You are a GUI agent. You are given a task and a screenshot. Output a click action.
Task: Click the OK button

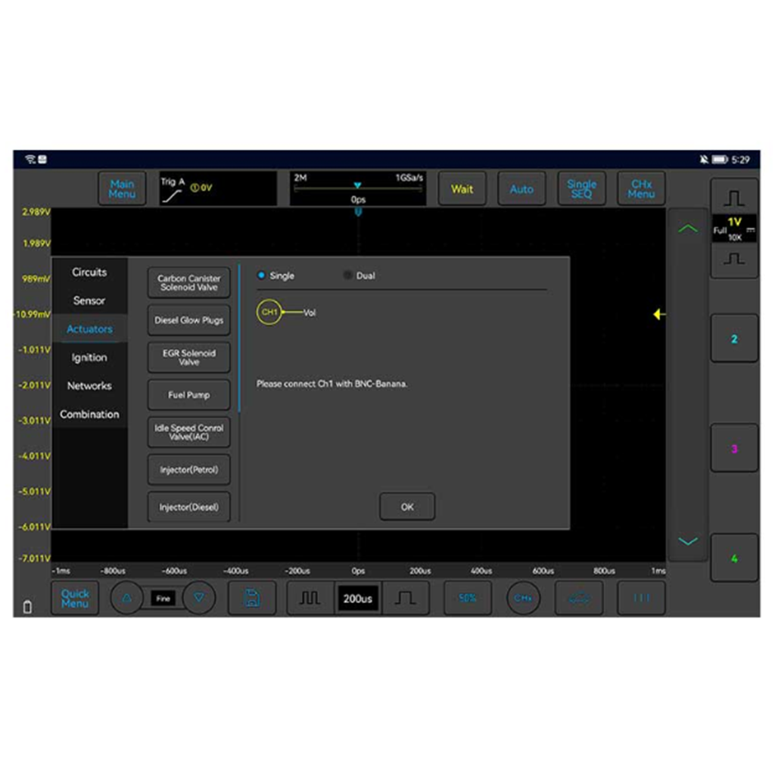point(407,507)
